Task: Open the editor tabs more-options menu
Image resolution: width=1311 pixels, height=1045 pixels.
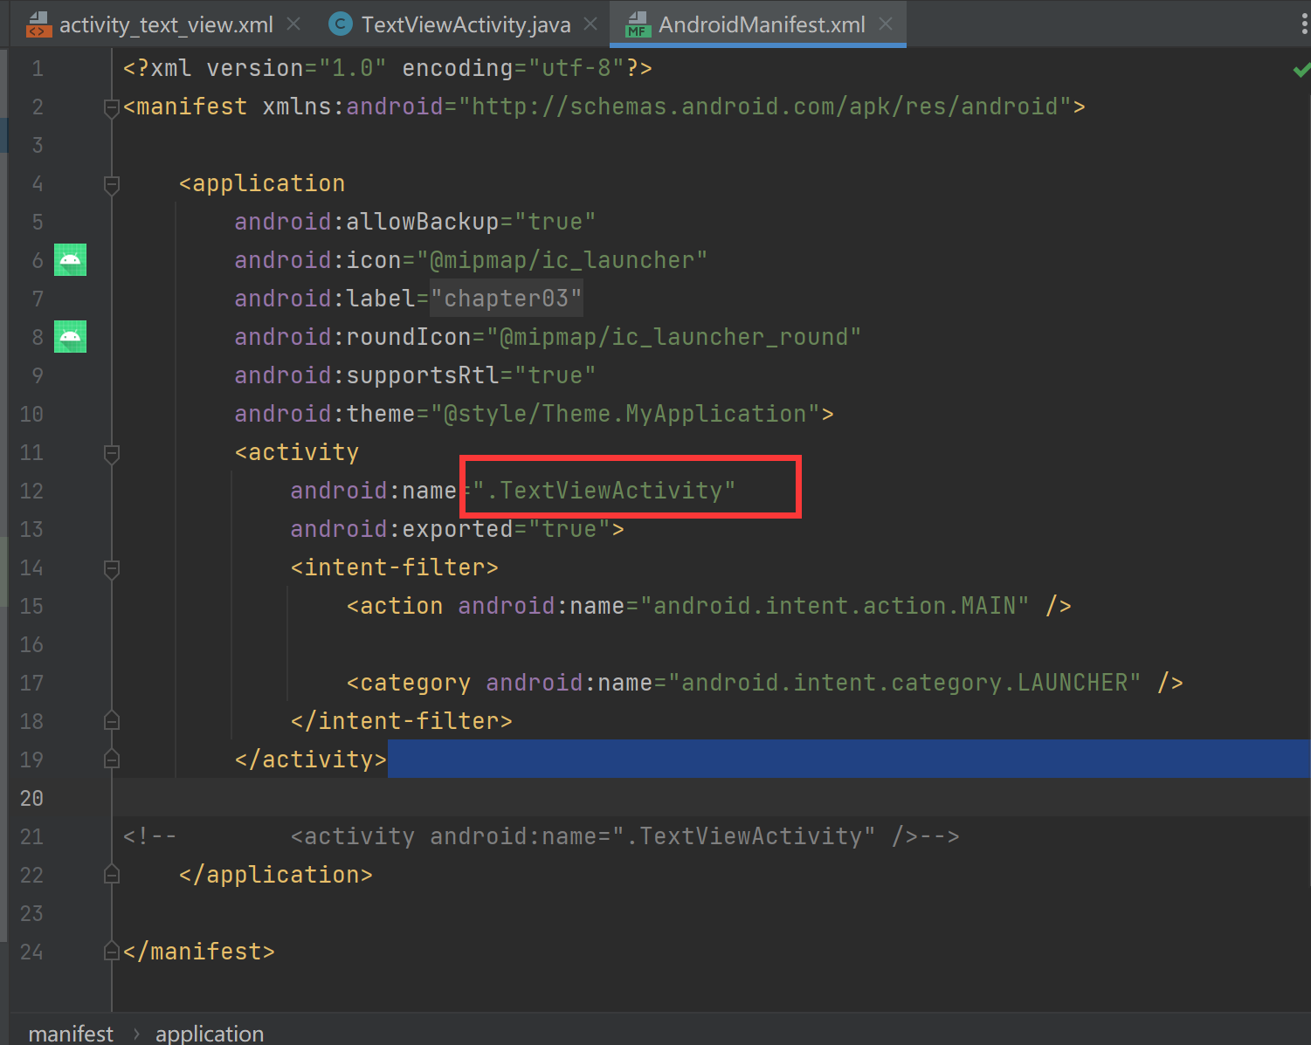Action: 1303,24
